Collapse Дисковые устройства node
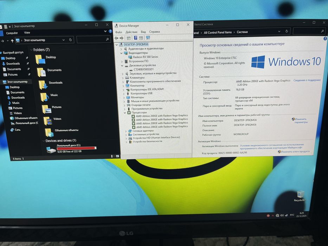Viewport: 328px width, 246px height. (122, 66)
